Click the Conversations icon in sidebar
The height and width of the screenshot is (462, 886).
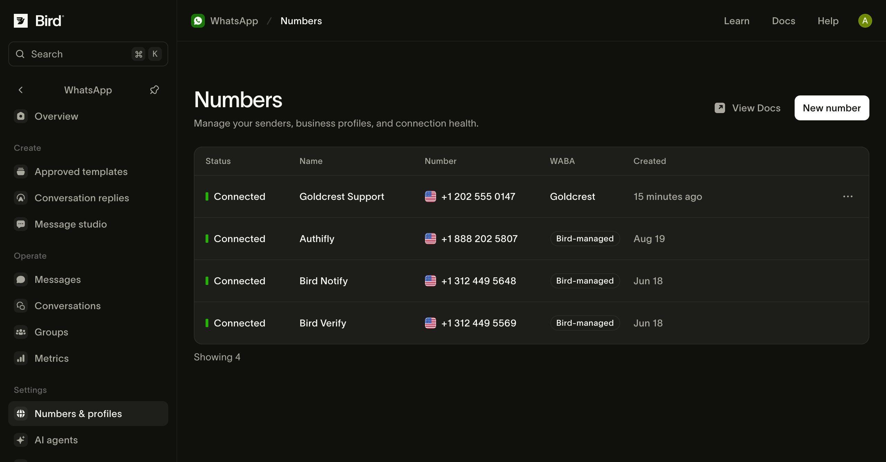[x=21, y=306]
